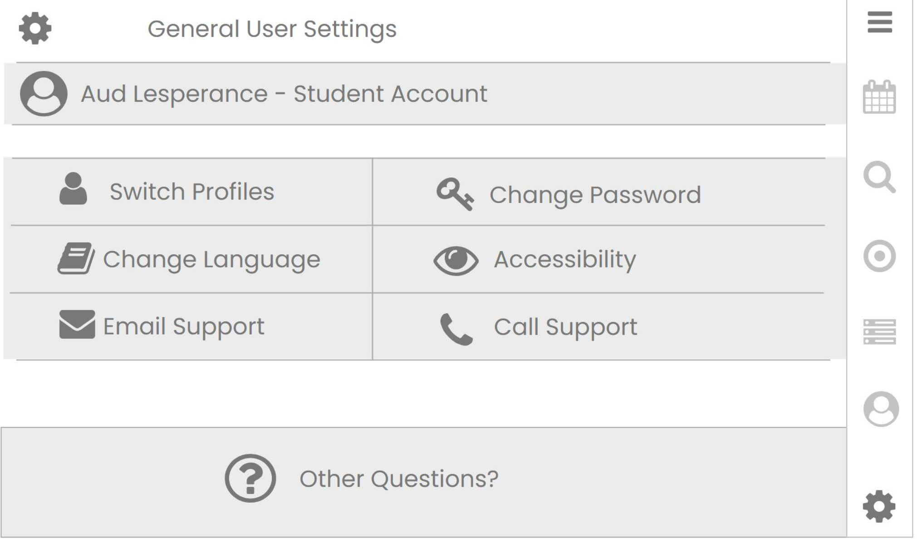Open the user profile icon in sidebar

point(881,409)
